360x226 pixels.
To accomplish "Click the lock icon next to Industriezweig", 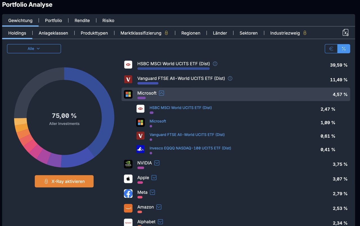I will coord(305,33).
